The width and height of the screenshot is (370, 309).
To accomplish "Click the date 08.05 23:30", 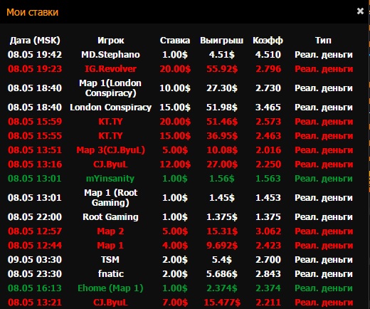I will tap(35, 274).
